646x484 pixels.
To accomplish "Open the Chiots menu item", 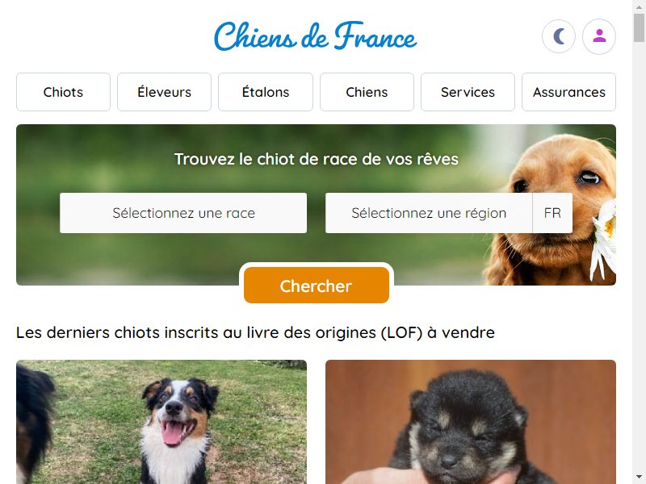I will point(63,92).
